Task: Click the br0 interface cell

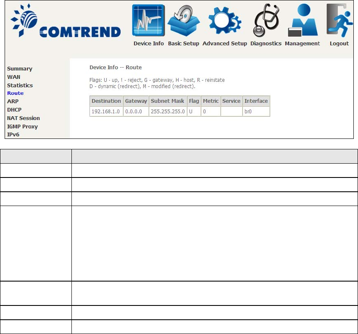Action: point(256,112)
